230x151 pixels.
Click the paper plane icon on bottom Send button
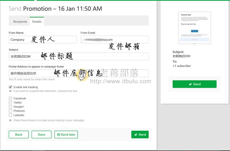tap(136, 134)
